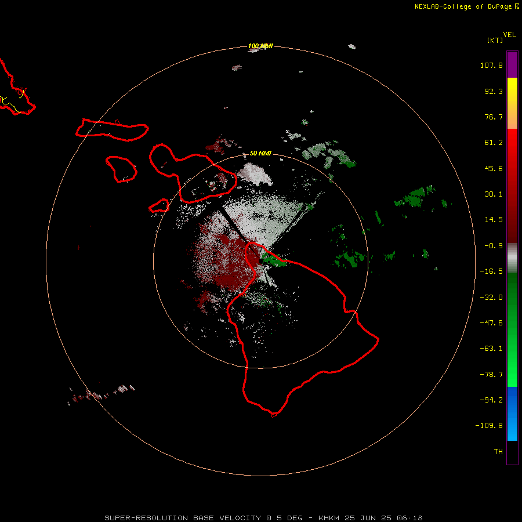Pick the gray near-zero segment of color bar
The image size is (522, 522).
(512, 258)
